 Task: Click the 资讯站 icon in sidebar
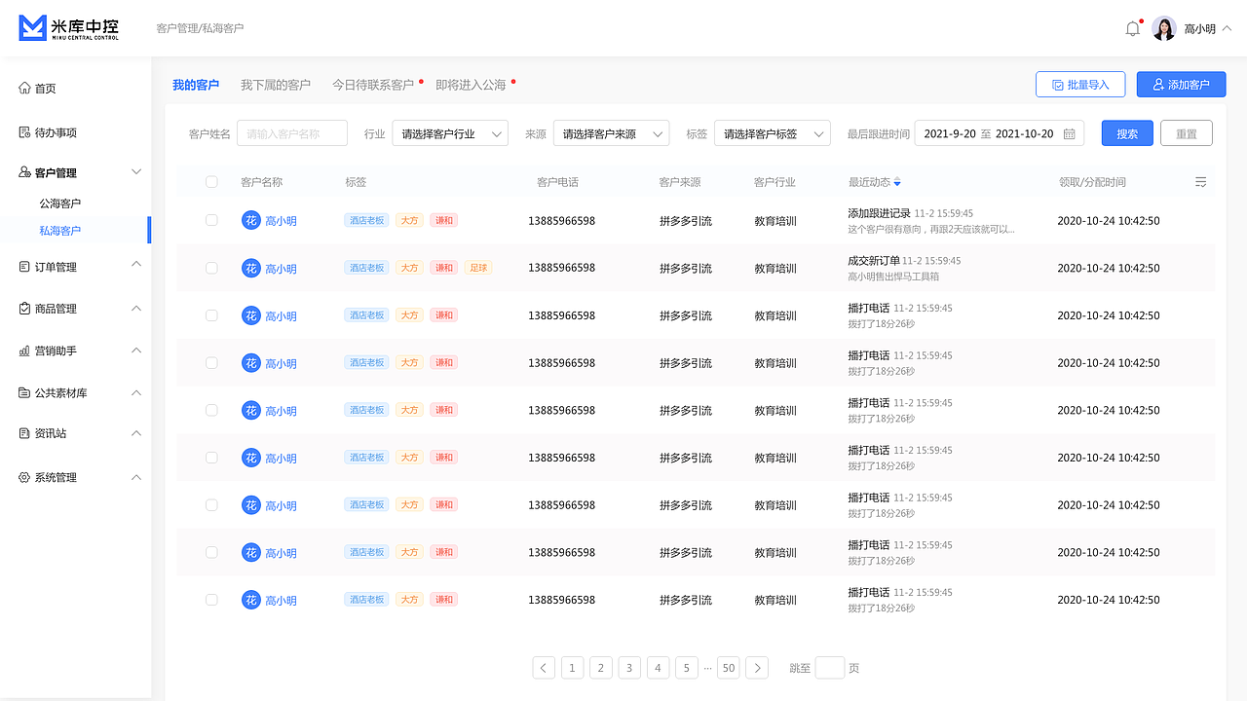(x=24, y=433)
